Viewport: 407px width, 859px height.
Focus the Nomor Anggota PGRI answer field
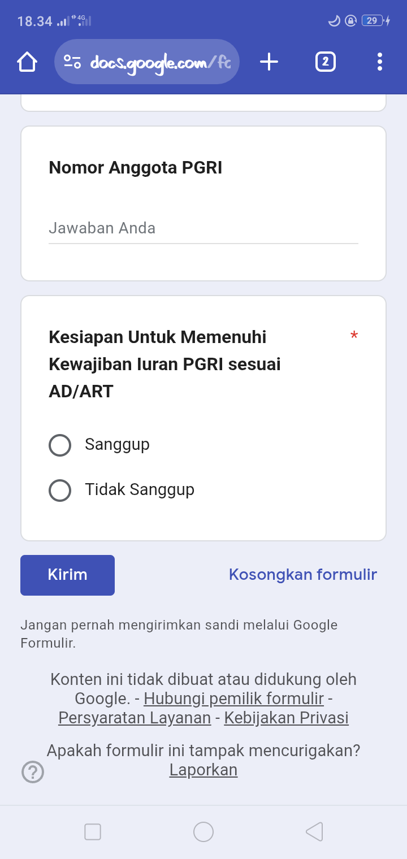click(x=203, y=228)
